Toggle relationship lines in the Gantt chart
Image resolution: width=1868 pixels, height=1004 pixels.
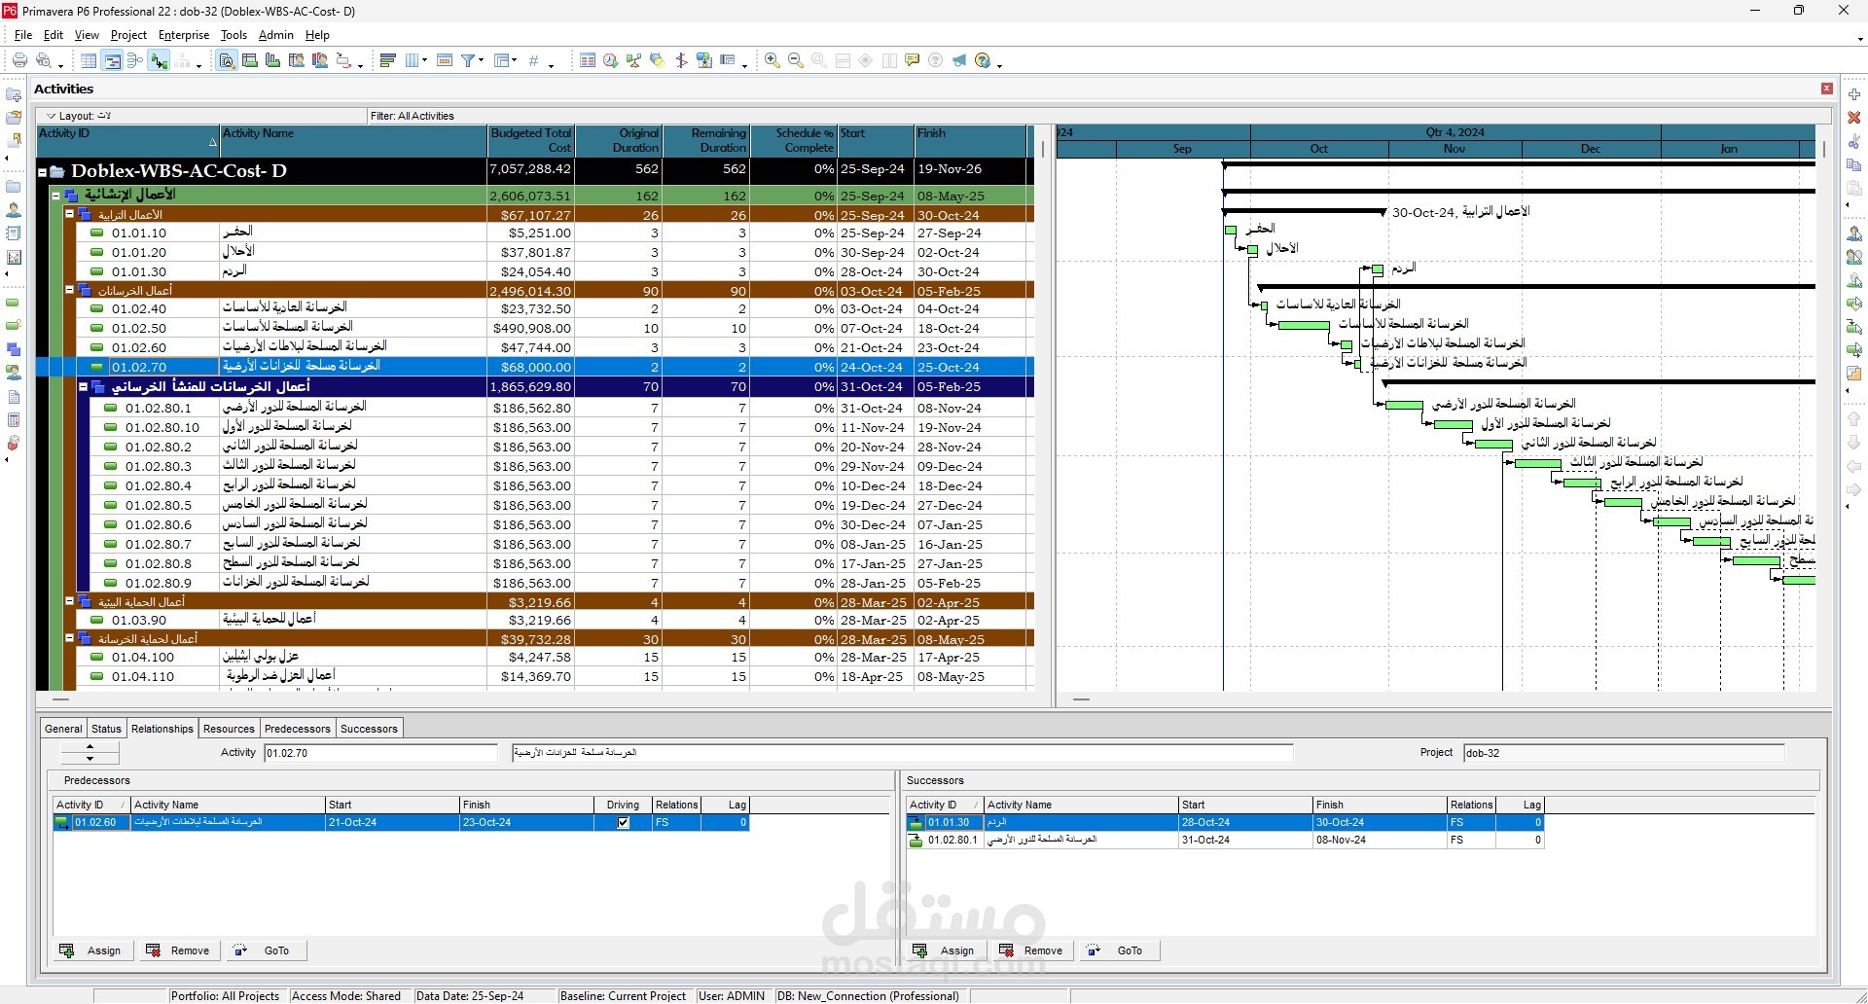point(159,60)
